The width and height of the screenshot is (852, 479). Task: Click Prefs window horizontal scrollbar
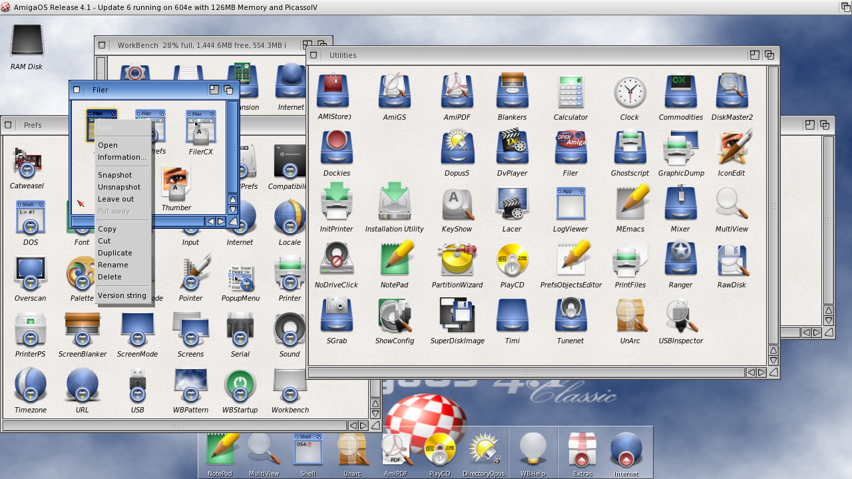[x=175, y=425]
